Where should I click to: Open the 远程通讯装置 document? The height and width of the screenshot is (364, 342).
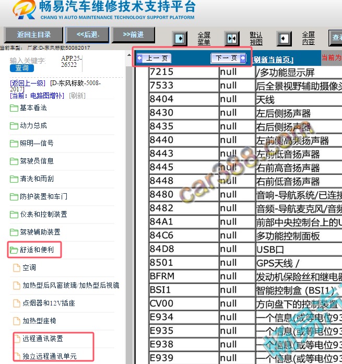pyautogui.click(x=38, y=338)
